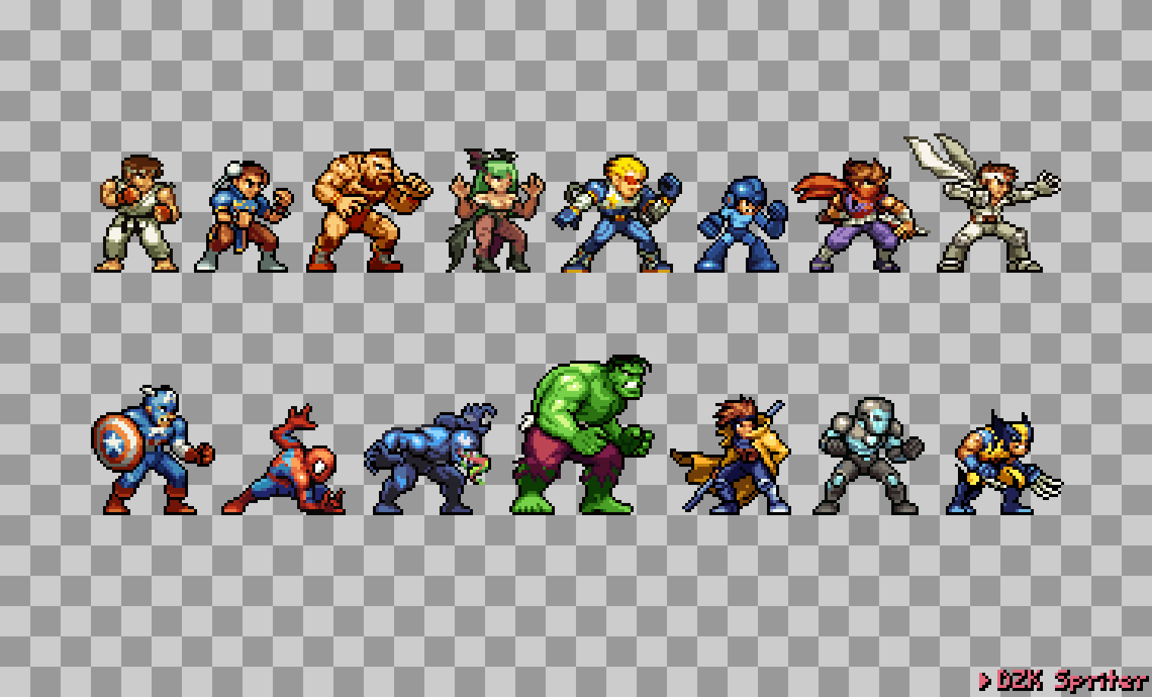Screen dimensions: 1152x697
Task: Select the large green Hulk sprite
Action: tap(583, 435)
